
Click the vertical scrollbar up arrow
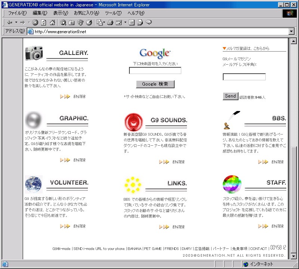tap(294, 41)
